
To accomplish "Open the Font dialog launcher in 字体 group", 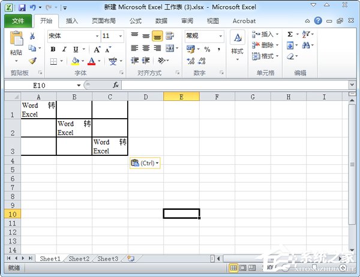I will coord(121,73).
